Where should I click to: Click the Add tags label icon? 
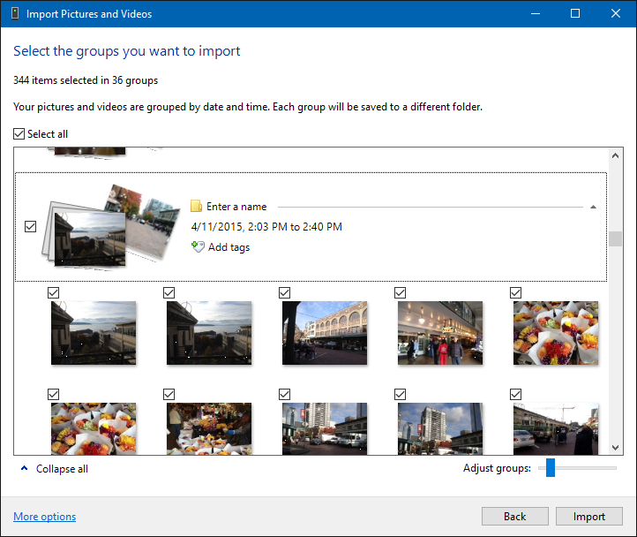[198, 246]
